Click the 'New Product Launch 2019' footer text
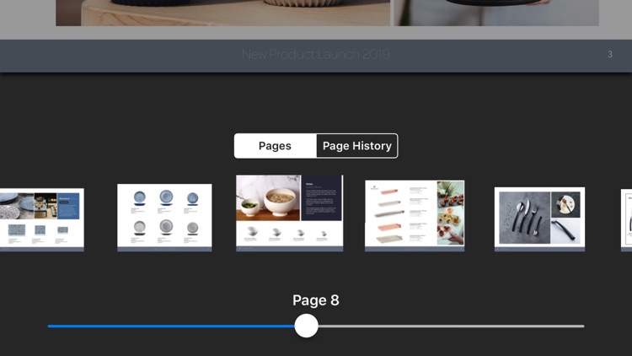The width and height of the screenshot is (632, 356). coord(316,54)
